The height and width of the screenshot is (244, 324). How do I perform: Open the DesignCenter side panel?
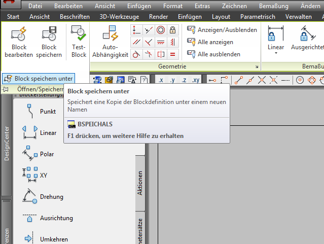tap(7, 143)
